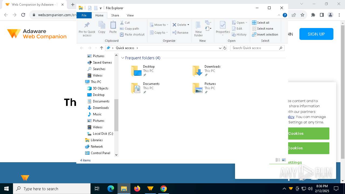Switch to Details view icon
345x194 pixels.
click(278, 160)
